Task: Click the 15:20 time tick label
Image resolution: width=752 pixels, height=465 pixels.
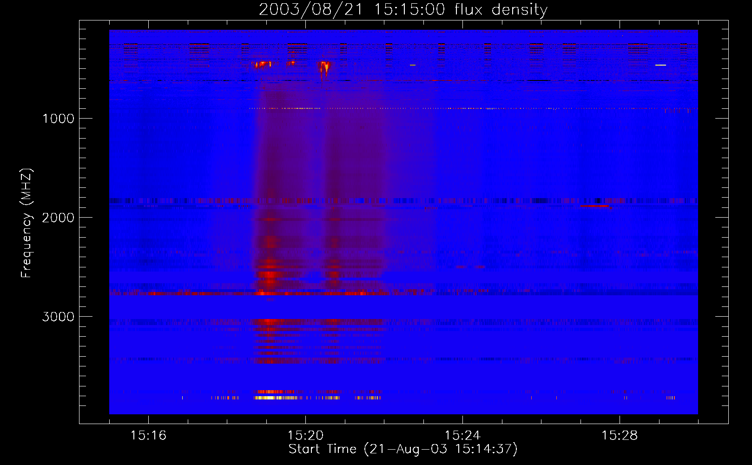Action: click(305, 435)
